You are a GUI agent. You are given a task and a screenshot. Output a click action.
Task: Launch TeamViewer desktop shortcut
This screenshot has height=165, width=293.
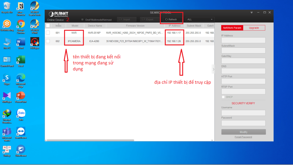click(x=21, y=133)
